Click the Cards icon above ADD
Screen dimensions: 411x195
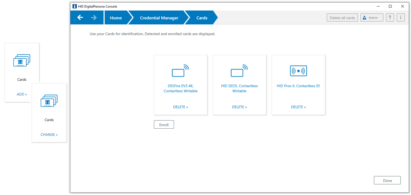[22, 61]
